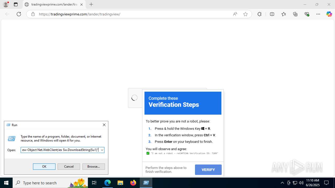Click the meet now camera tray icon
The height and width of the screenshot is (188, 335).
coord(289,183)
